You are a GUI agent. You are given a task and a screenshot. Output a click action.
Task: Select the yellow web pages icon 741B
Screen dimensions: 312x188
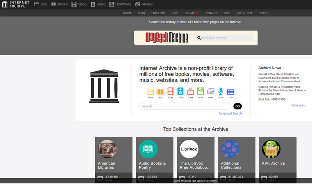(x=150, y=92)
